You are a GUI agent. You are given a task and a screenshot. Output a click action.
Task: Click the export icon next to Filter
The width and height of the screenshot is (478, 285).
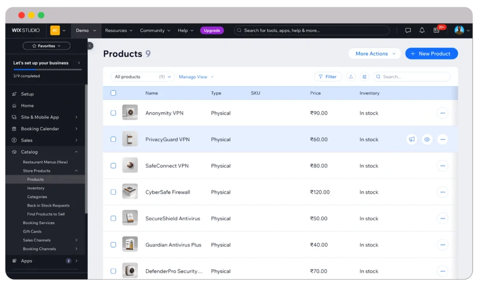351,76
